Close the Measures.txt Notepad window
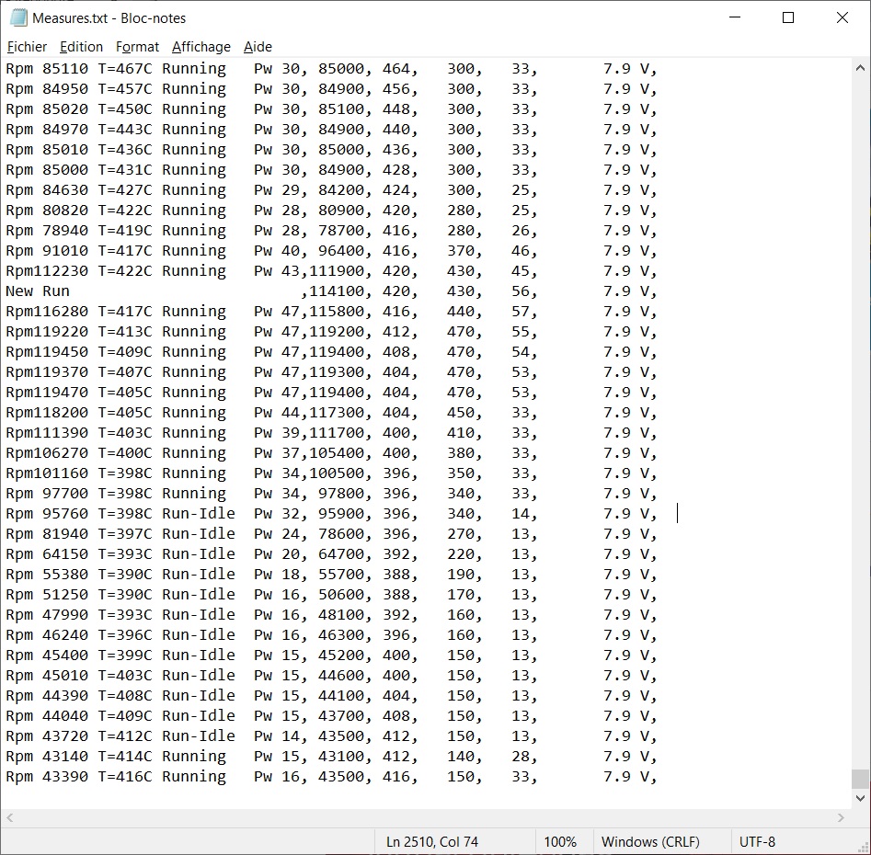The height and width of the screenshot is (855, 871). tap(842, 17)
